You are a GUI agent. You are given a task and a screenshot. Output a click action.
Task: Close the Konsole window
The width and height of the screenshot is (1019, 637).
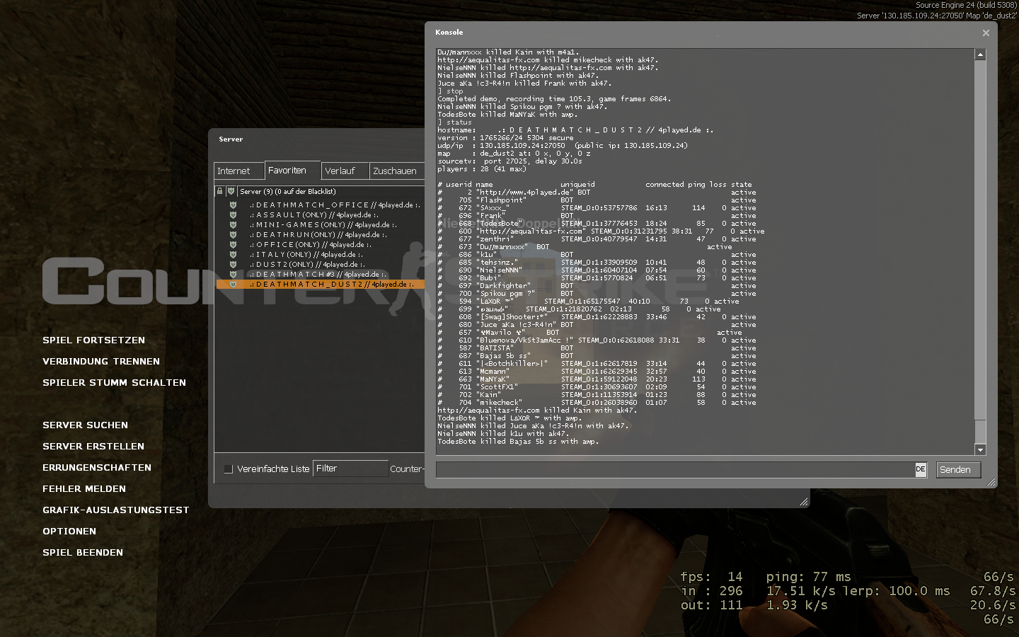coord(986,33)
